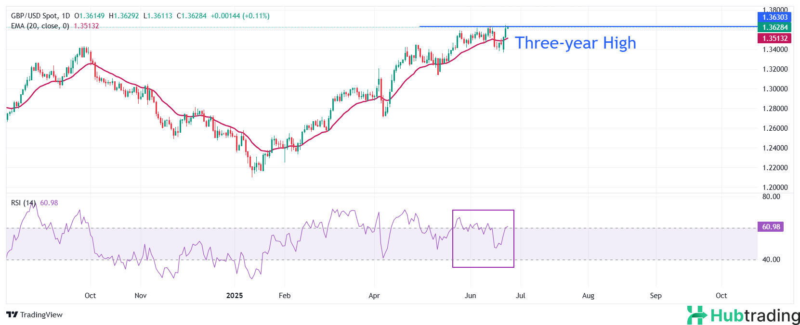Image resolution: width=800 pixels, height=325 pixels.
Task: Click the Hubtrading brand name text
Action: pos(755,316)
